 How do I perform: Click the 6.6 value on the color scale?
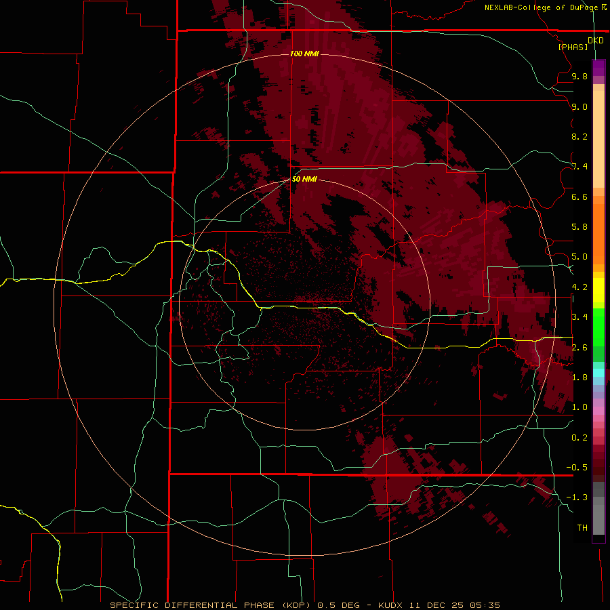[579, 197]
